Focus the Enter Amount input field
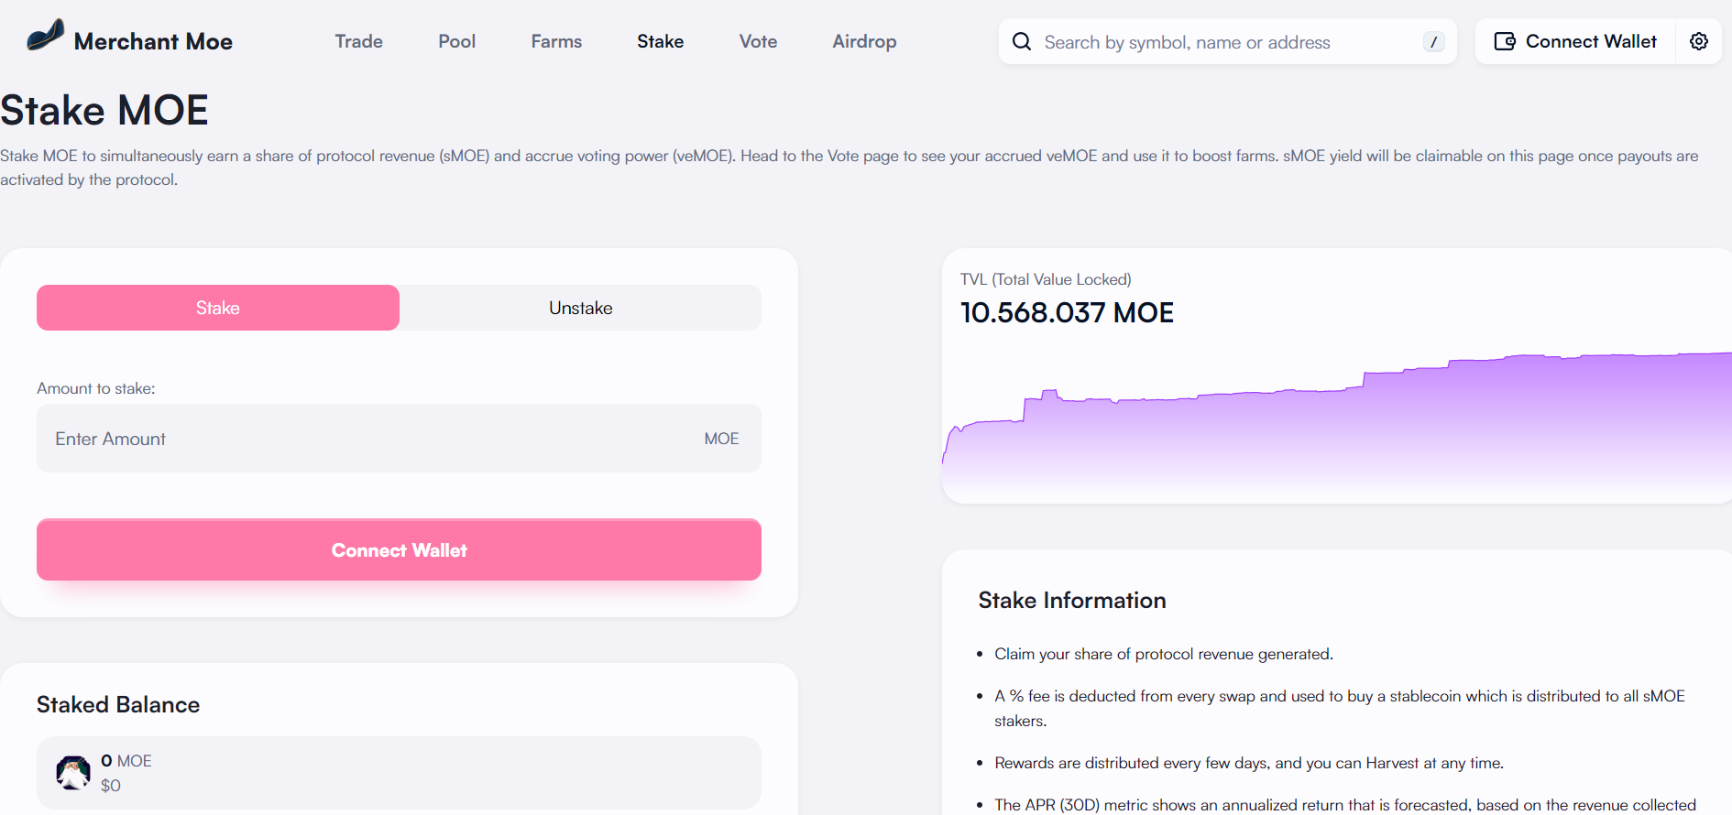Image resolution: width=1732 pixels, height=815 pixels. click(x=367, y=439)
